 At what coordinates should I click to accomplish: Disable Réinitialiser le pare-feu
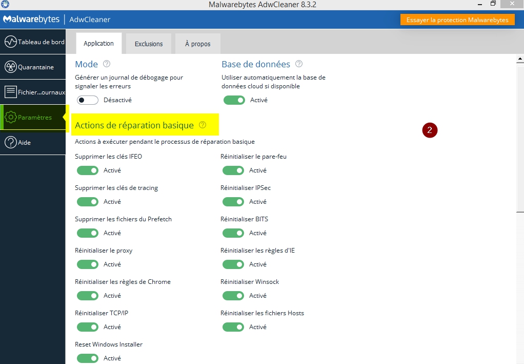233,170
